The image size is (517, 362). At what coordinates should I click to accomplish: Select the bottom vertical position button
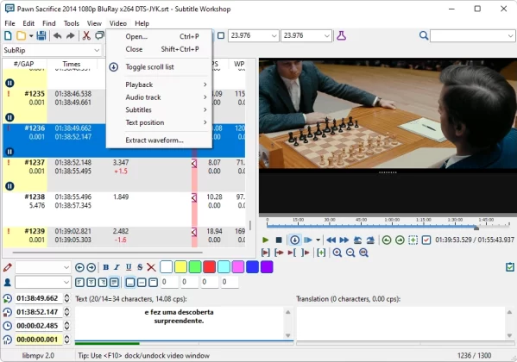point(130,282)
